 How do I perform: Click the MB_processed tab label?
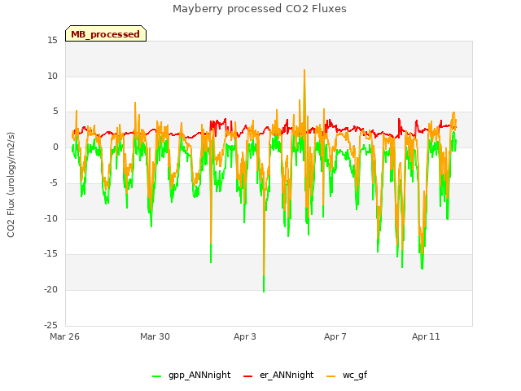[x=105, y=34]
